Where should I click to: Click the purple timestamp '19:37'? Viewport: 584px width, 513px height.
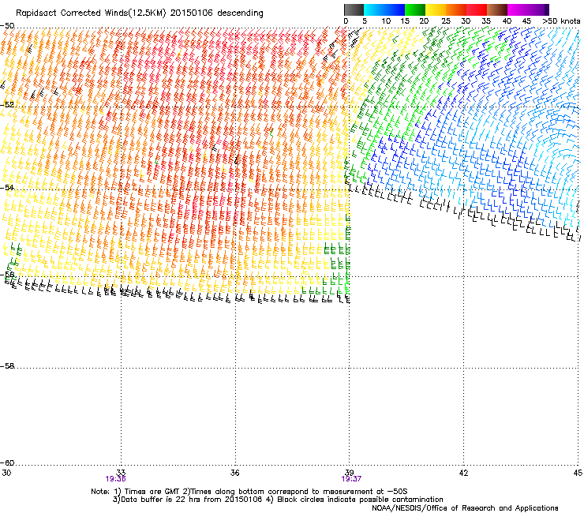pos(351,479)
